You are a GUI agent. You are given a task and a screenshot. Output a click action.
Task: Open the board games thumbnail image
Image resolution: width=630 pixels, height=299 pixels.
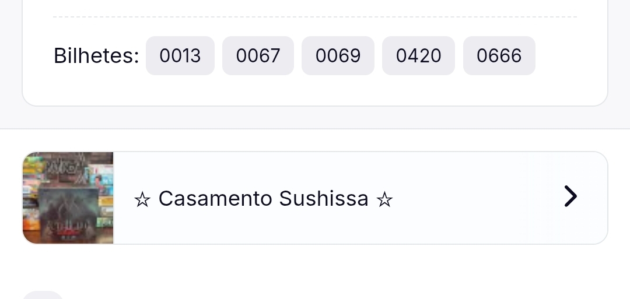[x=68, y=198]
